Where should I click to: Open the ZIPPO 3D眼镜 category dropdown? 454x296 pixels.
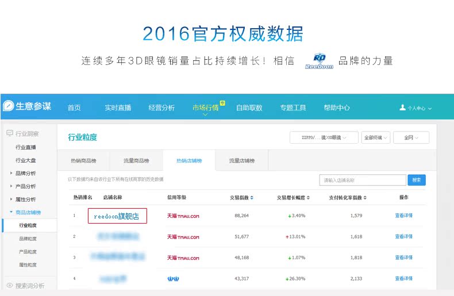[x=324, y=137]
